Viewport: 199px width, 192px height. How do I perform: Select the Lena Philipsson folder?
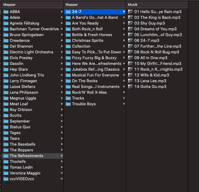click(33, 93)
